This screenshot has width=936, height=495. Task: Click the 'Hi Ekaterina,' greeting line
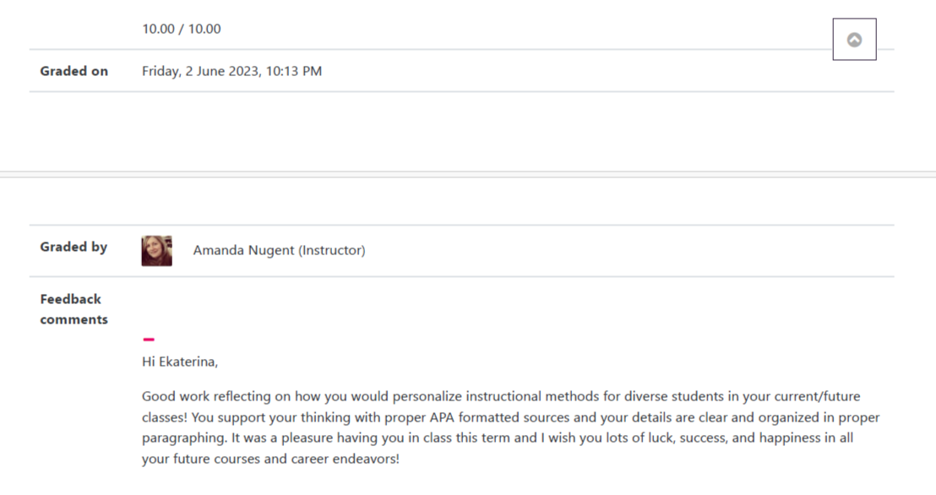click(180, 362)
